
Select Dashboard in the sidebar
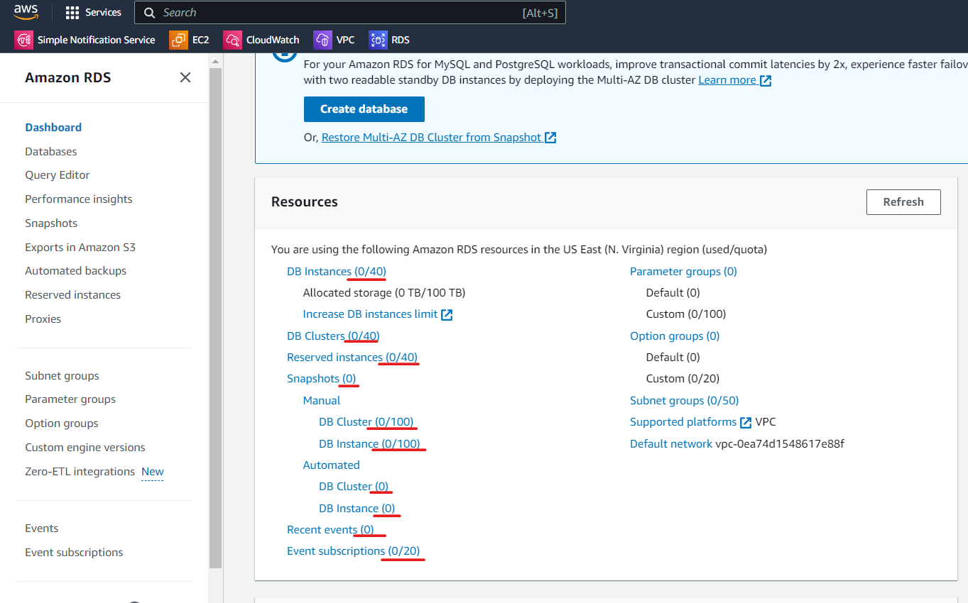pos(53,128)
